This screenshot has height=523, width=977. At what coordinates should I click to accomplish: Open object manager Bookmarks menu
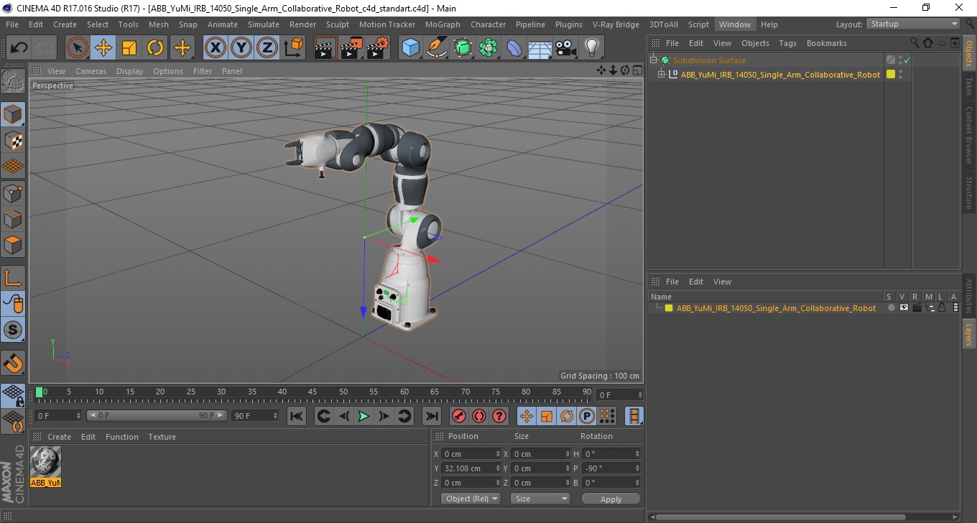826,43
